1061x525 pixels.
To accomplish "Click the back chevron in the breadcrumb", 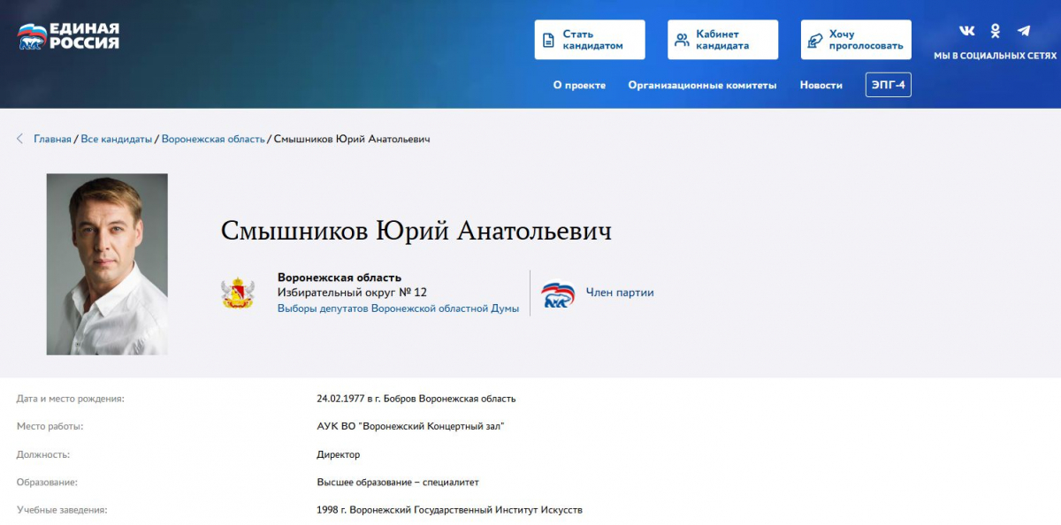I will (x=19, y=139).
